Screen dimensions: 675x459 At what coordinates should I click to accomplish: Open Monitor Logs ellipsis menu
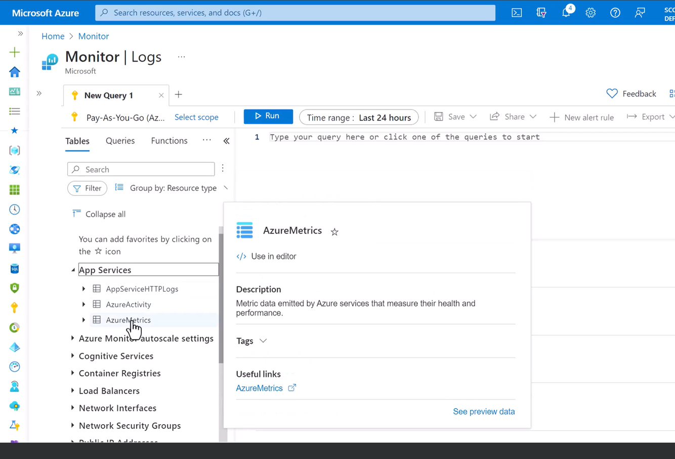(181, 57)
